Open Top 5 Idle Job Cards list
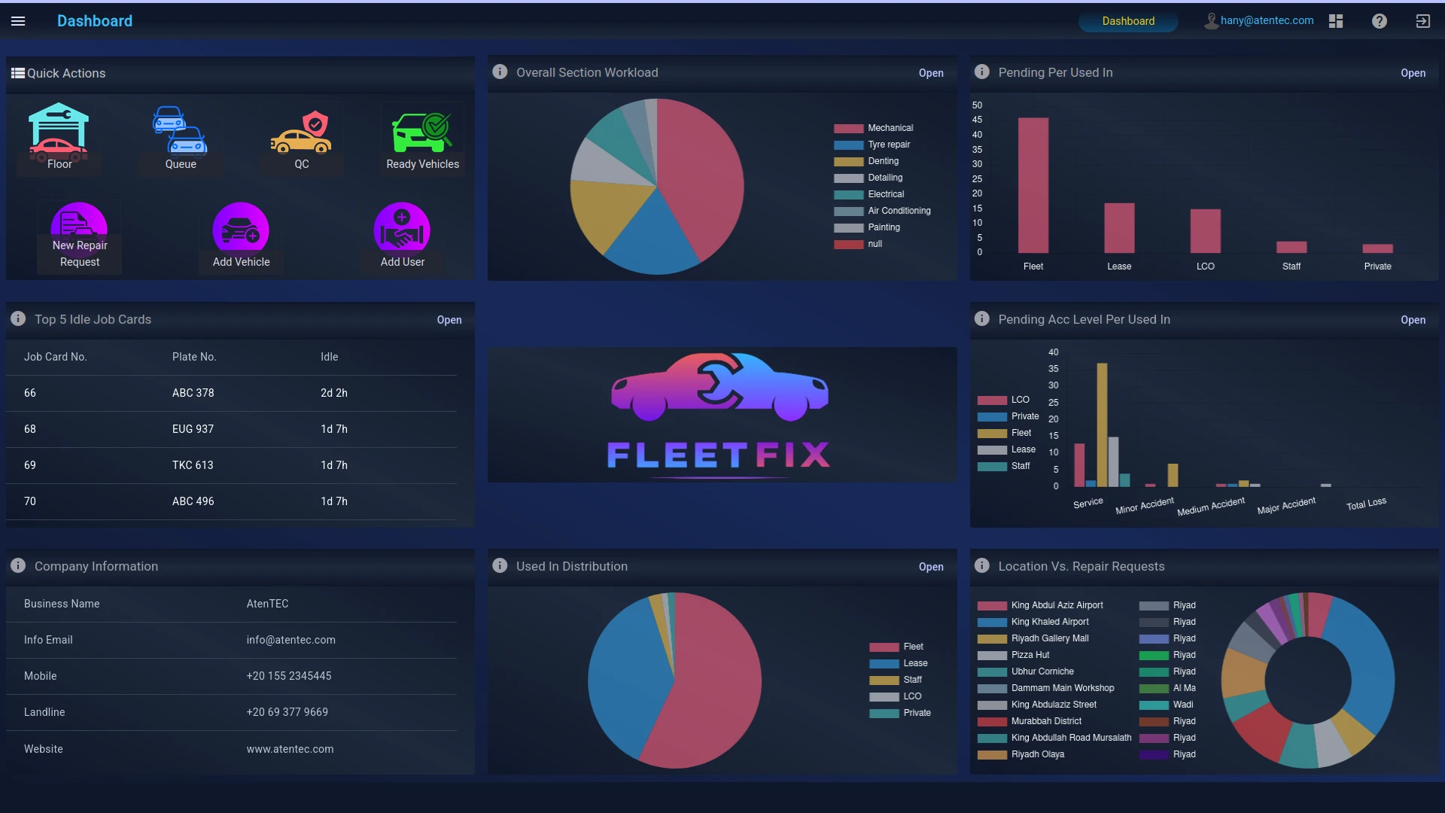Image resolution: width=1445 pixels, height=813 pixels. coord(449,320)
